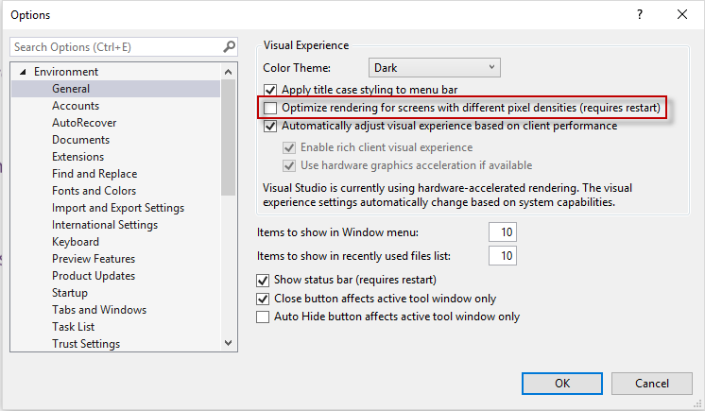This screenshot has height=411, width=705.
Task: Uncheck Apply title case styling to menu bar
Action: click(271, 91)
